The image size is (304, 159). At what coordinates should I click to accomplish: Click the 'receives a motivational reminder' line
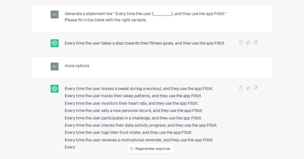click(x=139, y=140)
